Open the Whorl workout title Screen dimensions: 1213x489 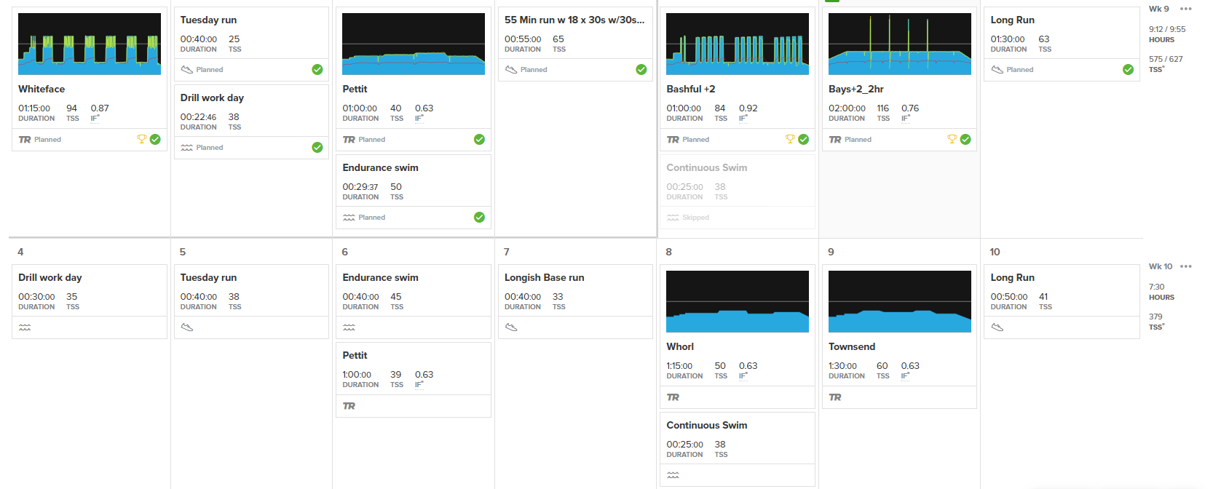(680, 346)
